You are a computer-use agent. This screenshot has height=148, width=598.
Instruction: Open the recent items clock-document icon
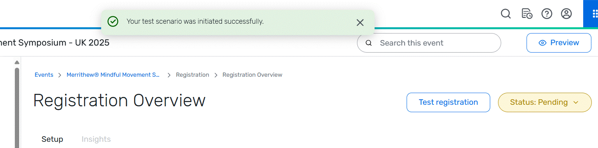point(527,14)
